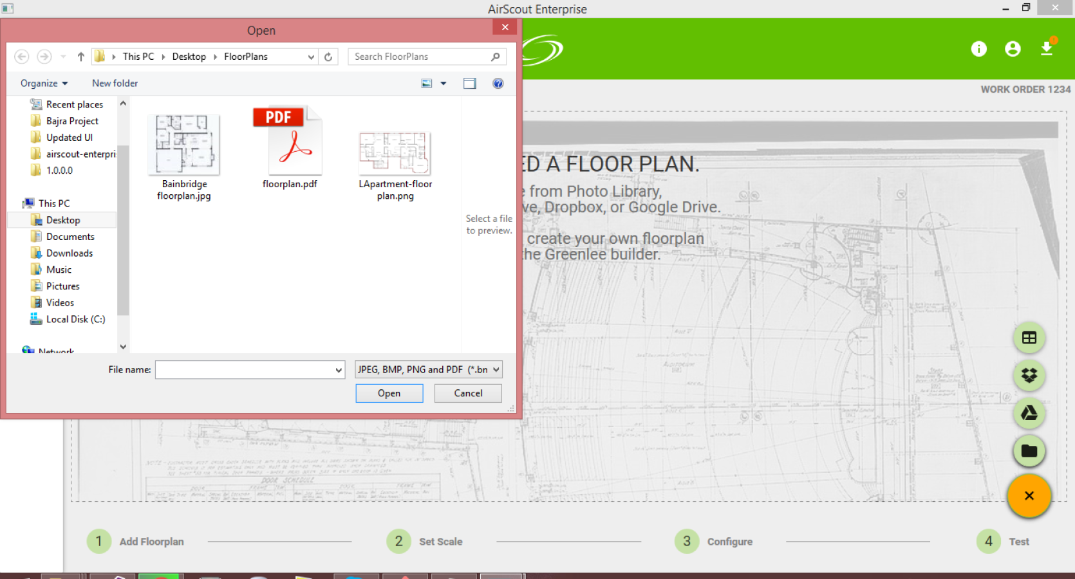Select Downloads in the navigation tree
1075x579 pixels.
click(69, 253)
